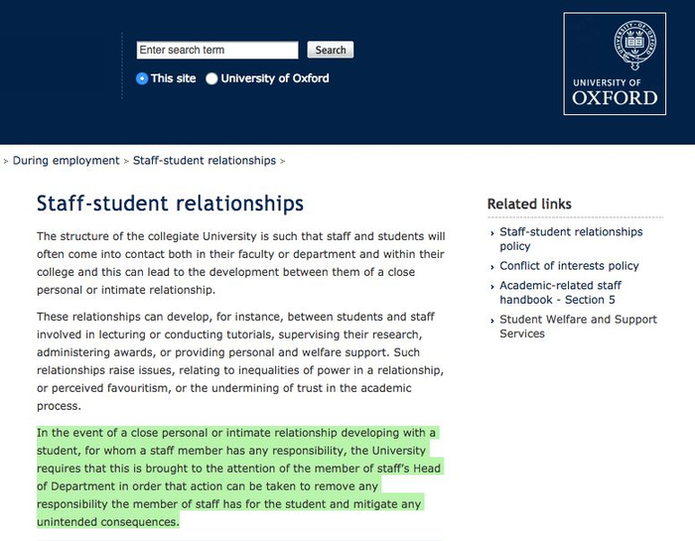Screen dimensions: 695x541
Task: Click the green highlighted paragraph text
Action: (x=236, y=476)
